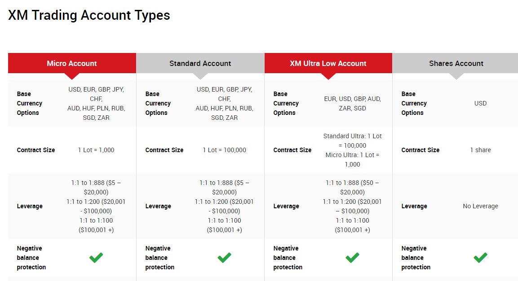Select the Micro Account tab header

pyautogui.click(x=72, y=63)
